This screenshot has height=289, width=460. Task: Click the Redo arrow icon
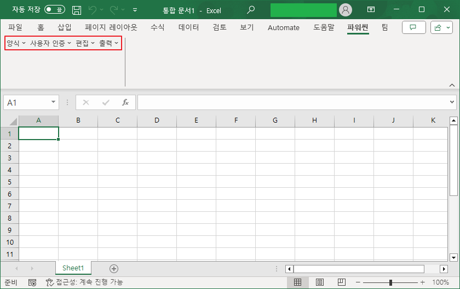(x=114, y=10)
